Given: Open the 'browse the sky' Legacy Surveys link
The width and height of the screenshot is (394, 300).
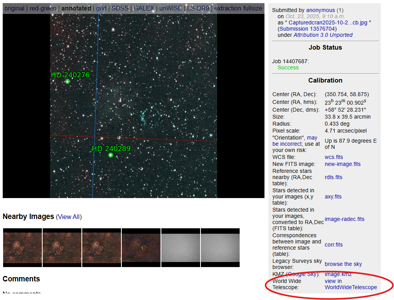Looking at the screenshot, I should 343,264.
